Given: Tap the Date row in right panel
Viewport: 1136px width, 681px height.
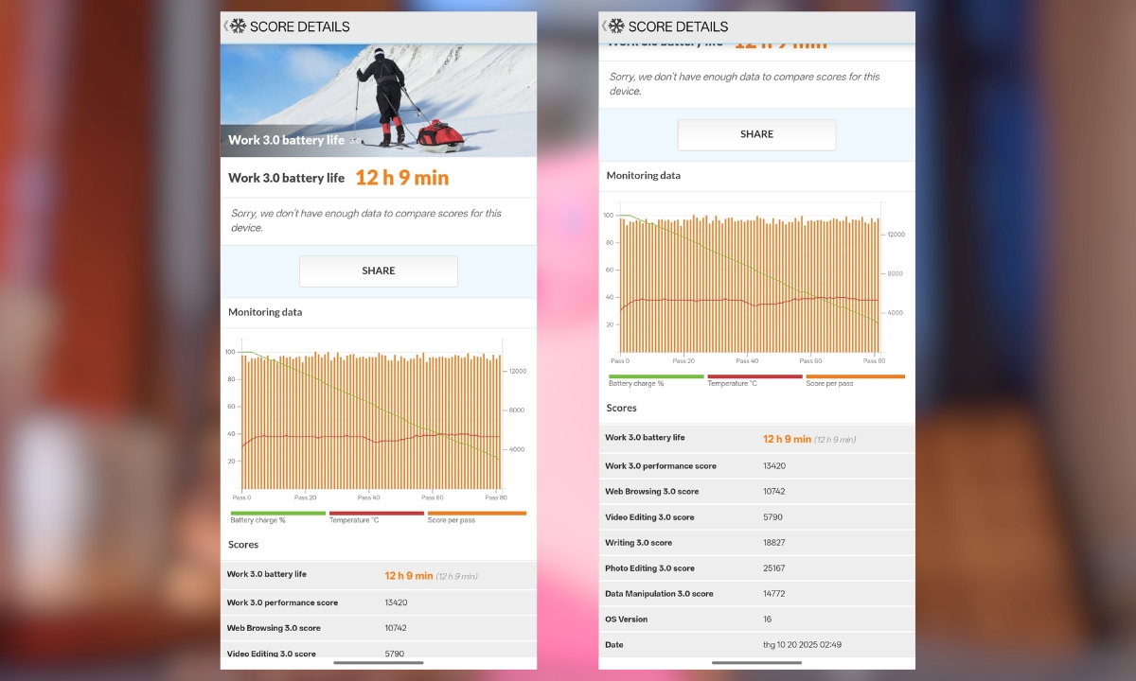Looking at the screenshot, I should [x=756, y=645].
